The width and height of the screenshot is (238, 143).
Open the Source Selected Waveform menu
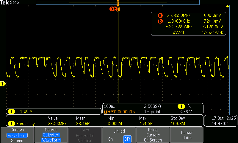pyautogui.click(x=51, y=135)
